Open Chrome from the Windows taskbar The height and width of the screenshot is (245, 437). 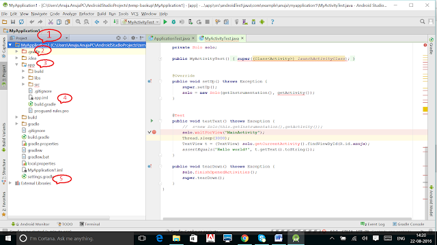(x=244, y=238)
